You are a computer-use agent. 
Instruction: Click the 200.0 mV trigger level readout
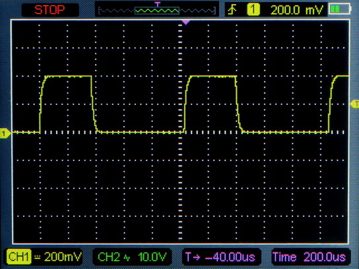coord(297,10)
